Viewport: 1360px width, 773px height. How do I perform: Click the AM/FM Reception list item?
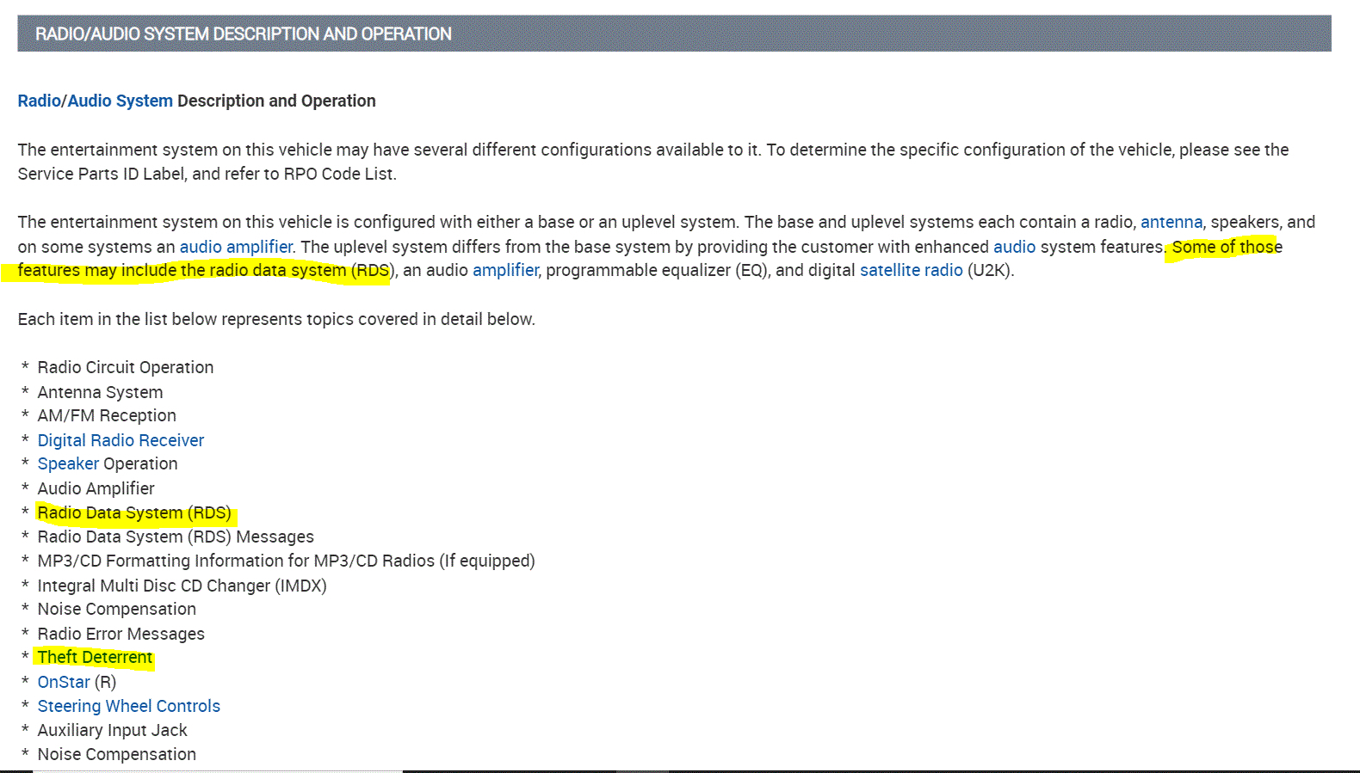107,415
